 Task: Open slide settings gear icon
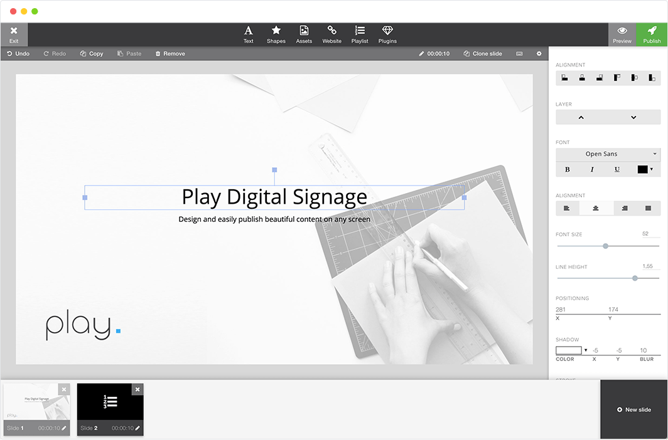click(x=539, y=53)
